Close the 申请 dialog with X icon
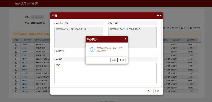212x102 pixels. point(161,15)
